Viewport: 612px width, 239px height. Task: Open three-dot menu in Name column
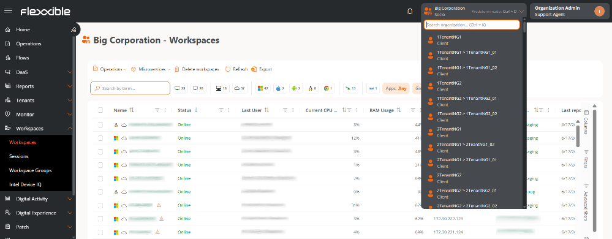coord(165,110)
